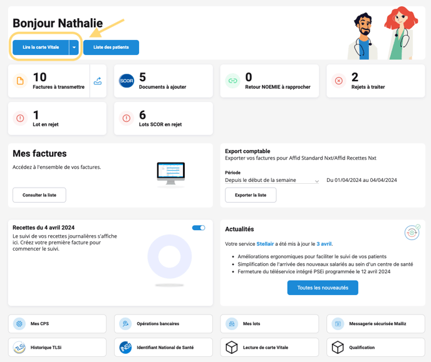The image size is (431, 362).
Task: Click the Toutes les nouveautés button
Action: 323,288
